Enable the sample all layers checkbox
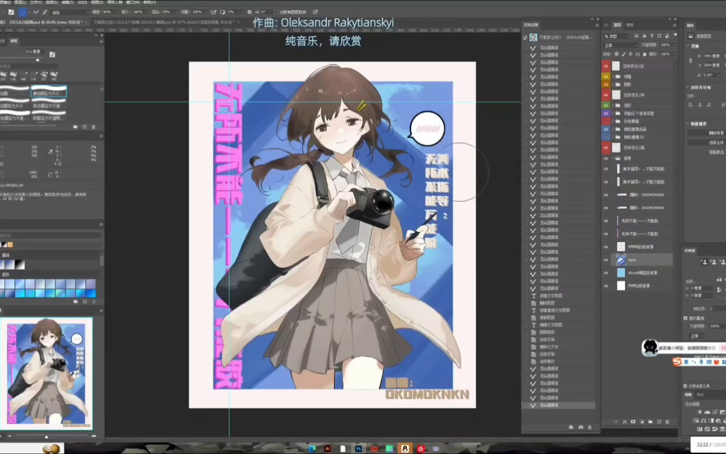Screen dimensions: 726x454 tap(276, 12)
